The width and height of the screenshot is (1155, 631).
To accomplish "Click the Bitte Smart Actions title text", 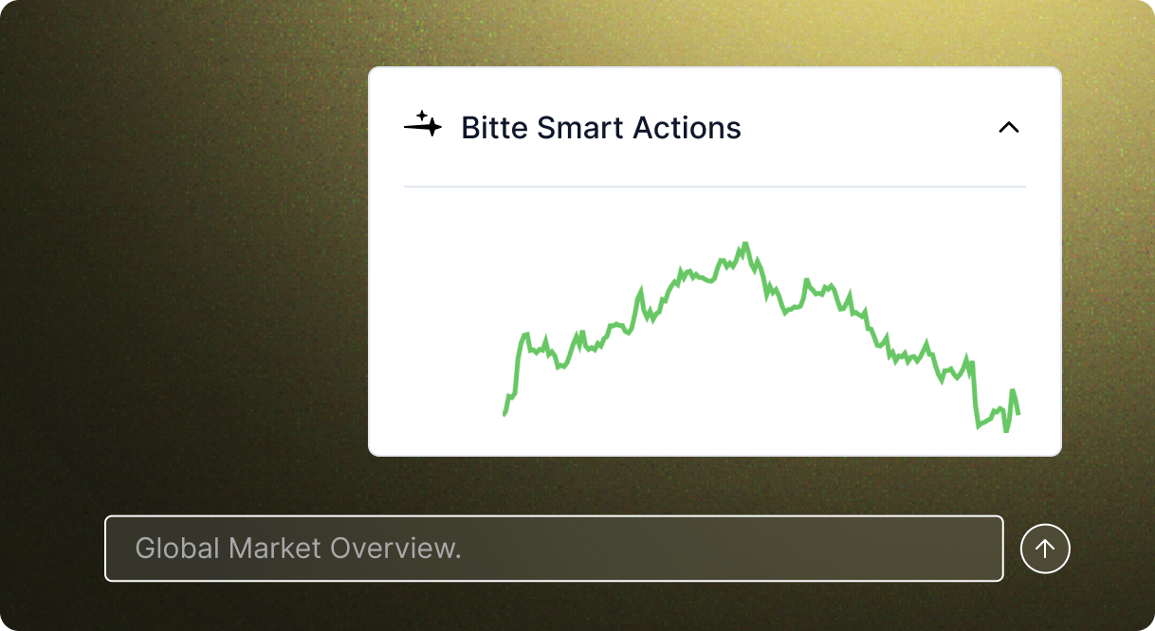I will pos(600,128).
